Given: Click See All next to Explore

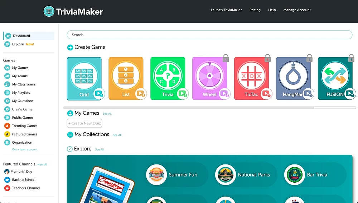Looking at the screenshot, I should (100, 149).
